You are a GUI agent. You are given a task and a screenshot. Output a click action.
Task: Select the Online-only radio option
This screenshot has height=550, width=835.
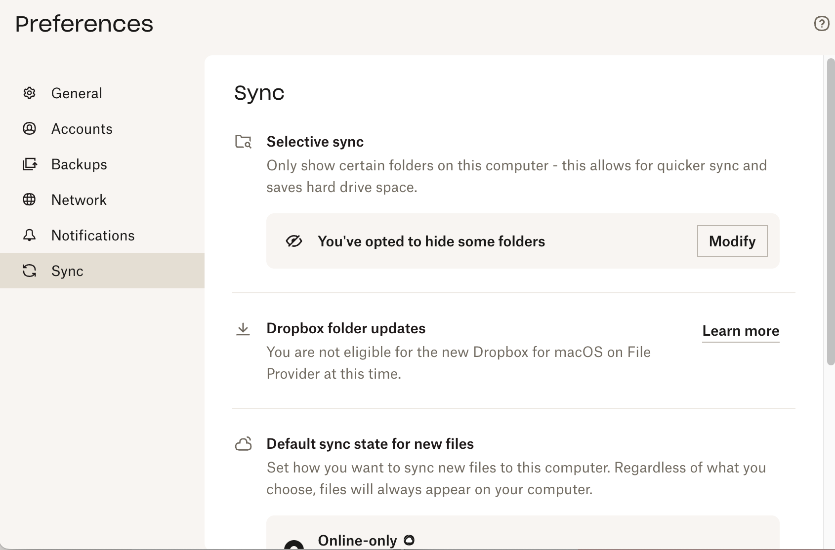click(294, 545)
